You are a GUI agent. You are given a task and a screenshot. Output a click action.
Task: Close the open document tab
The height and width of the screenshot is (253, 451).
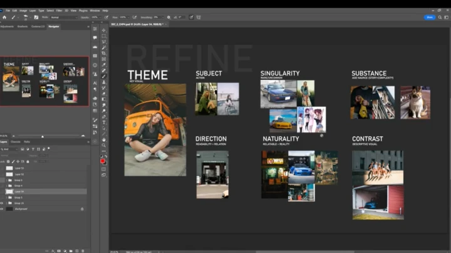tap(165, 24)
